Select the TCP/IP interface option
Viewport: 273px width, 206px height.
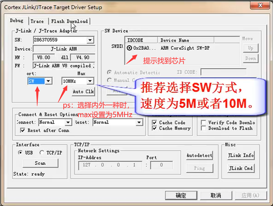point(41,152)
